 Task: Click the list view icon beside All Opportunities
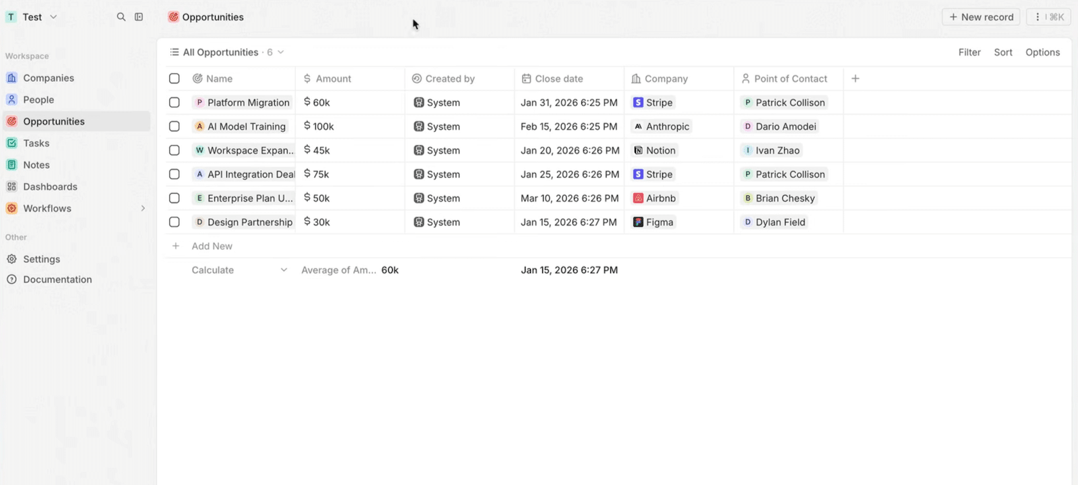[175, 52]
